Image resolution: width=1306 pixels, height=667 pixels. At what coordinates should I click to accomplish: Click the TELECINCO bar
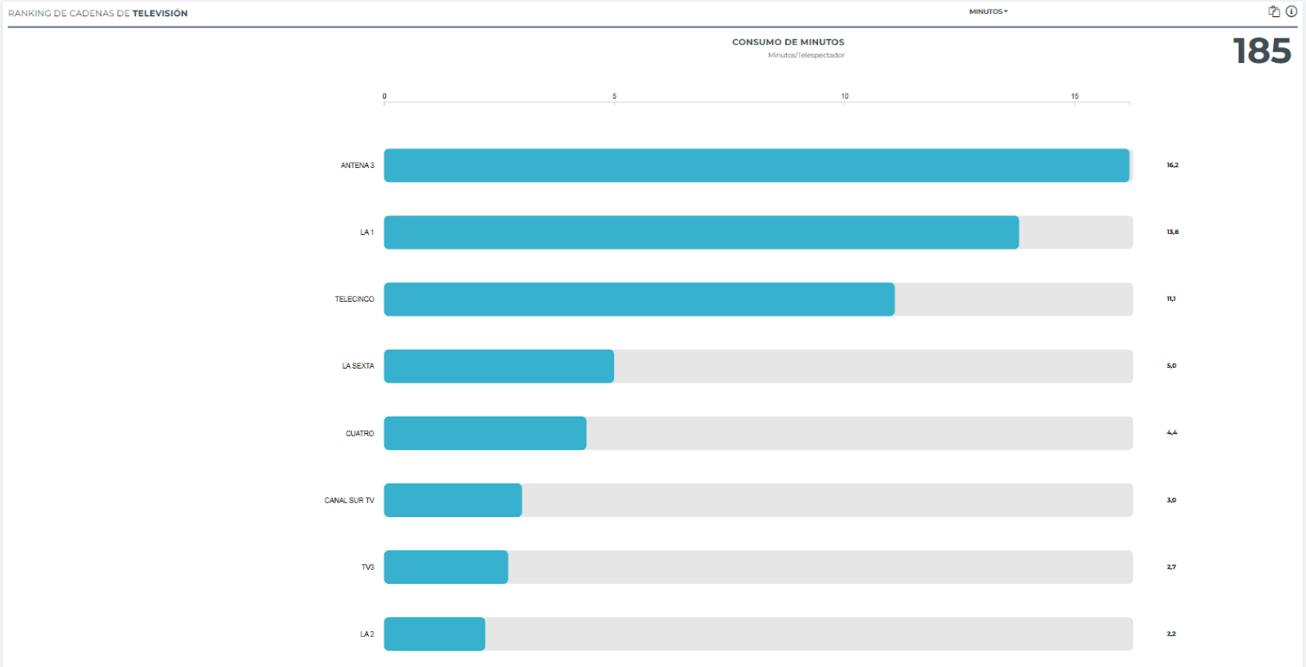click(639, 299)
